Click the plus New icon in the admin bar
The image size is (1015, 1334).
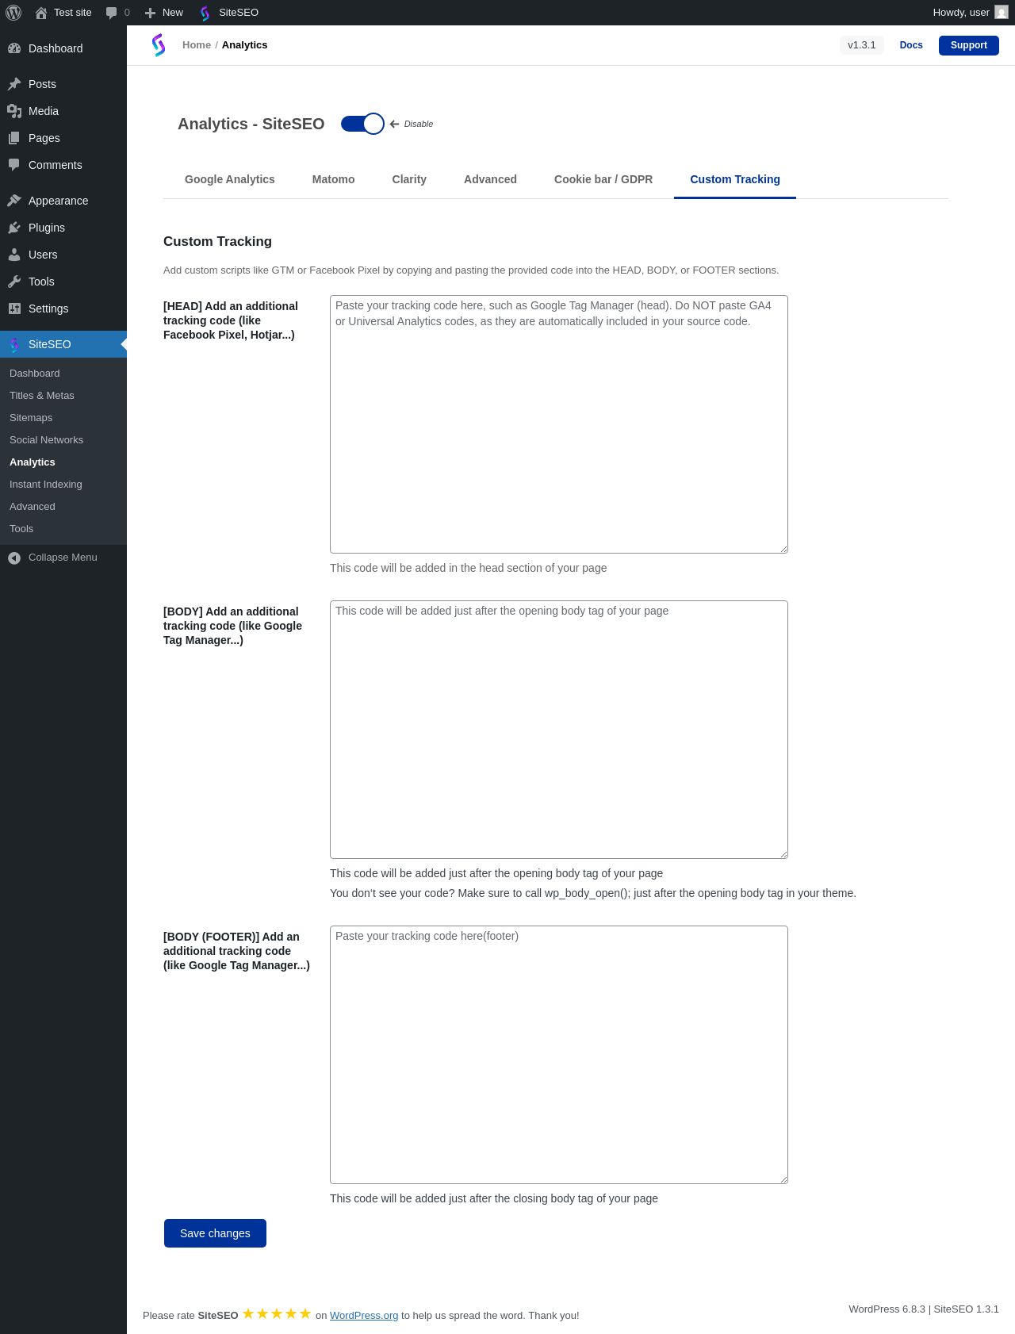click(x=150, y=13)
